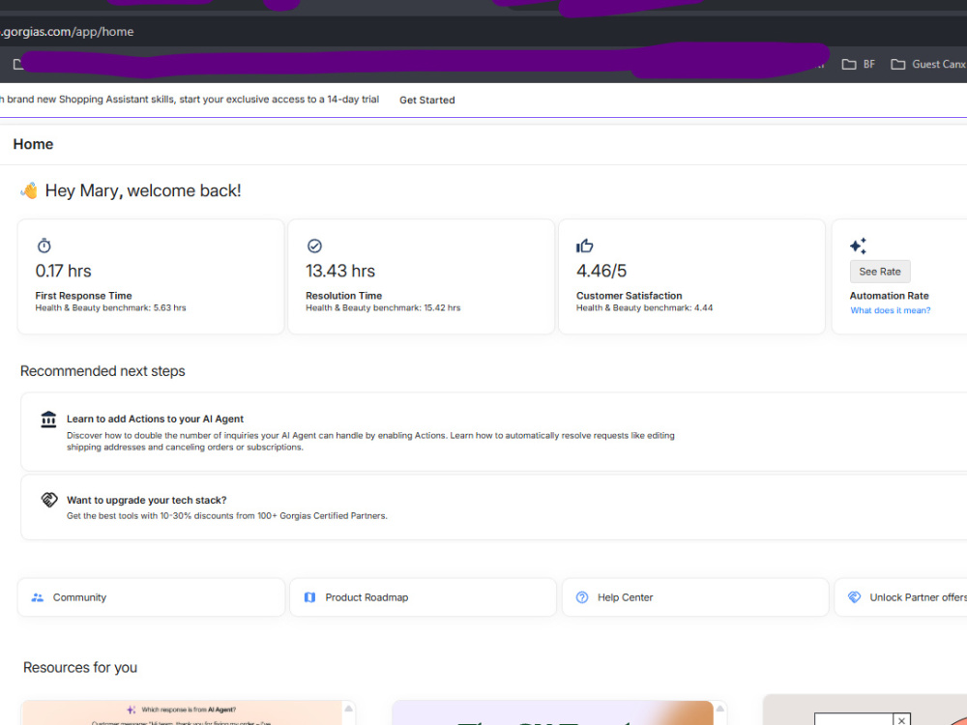Click the Community people icon
Screen dimensions: 967x725
[37, 597]
